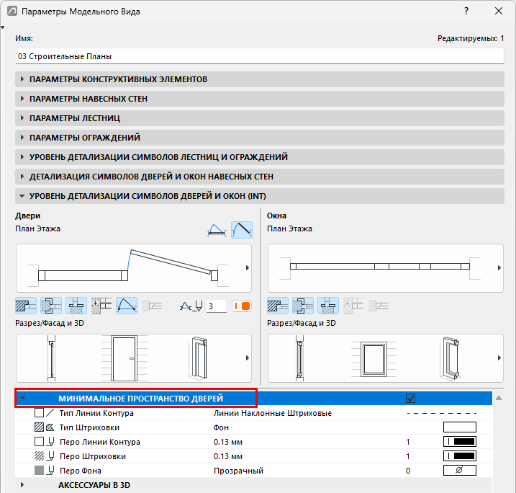Click scroll up arrow of parameter list
Viewport: 516px width, 493px height.
click(499, 398)
